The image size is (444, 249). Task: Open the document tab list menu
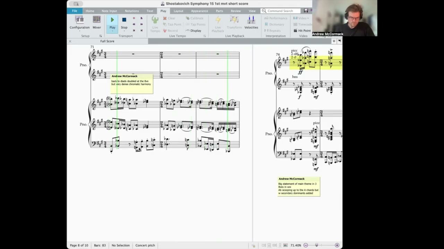click(x=340, y=41)
